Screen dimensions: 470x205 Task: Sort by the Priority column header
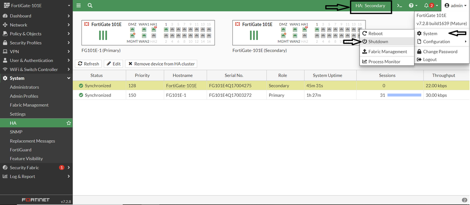coord(143,76)
